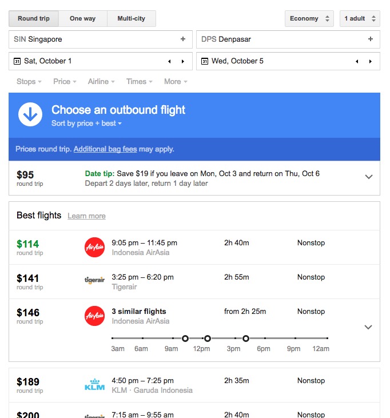Advance departure date with next-day arrow
The height and width of the screenshot is (418, 390).
(x=183, y=61)
